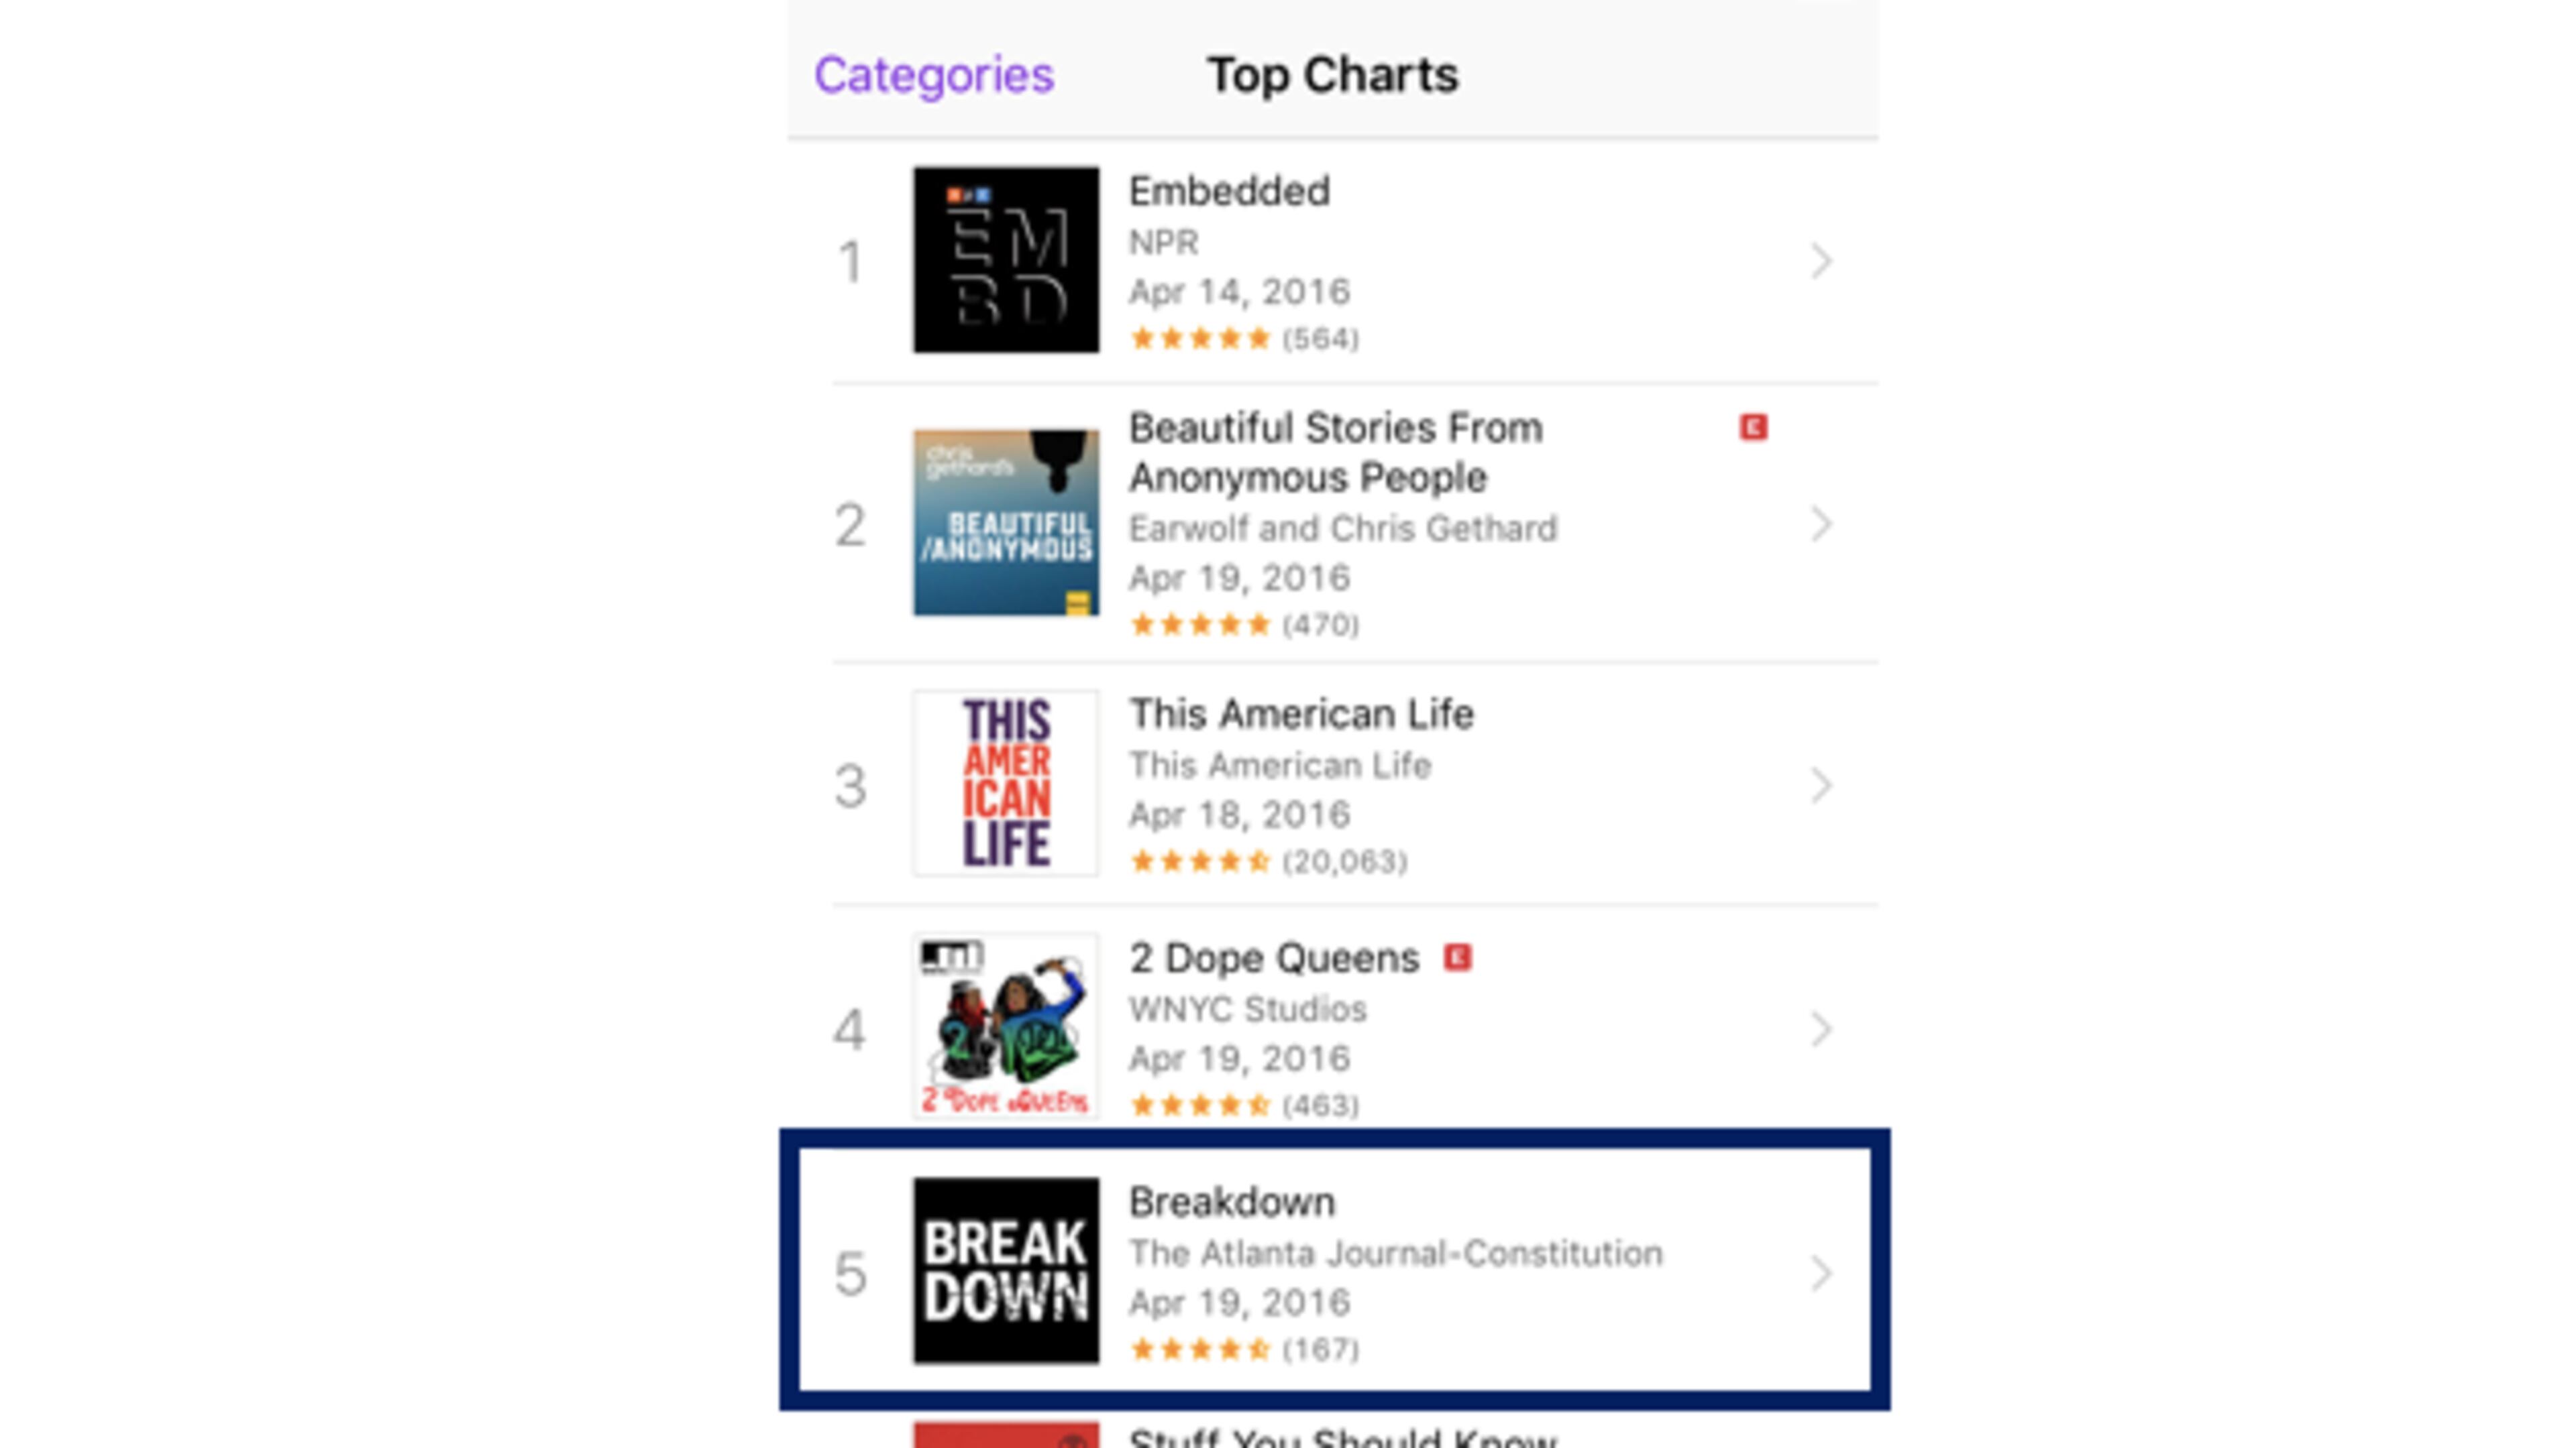This screenshot has width=2576, height=1448.
Task: Tap This American Life star rating
Action: click(1200, 861)
